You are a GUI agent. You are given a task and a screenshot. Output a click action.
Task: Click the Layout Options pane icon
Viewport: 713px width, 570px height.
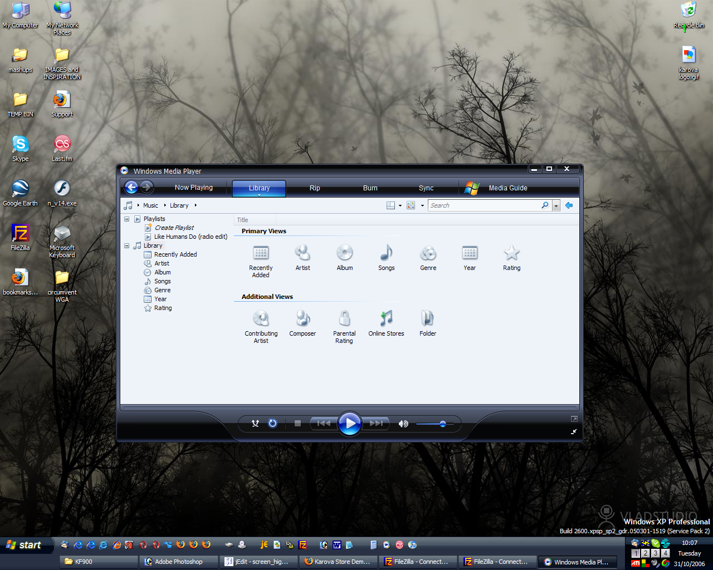[x=391, y=205]
